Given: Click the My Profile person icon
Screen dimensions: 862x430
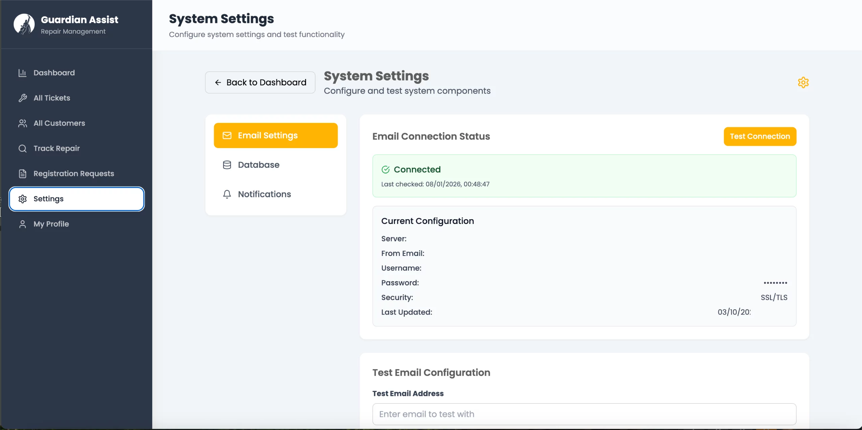Looking at the screenshot, I should point(23,224).
